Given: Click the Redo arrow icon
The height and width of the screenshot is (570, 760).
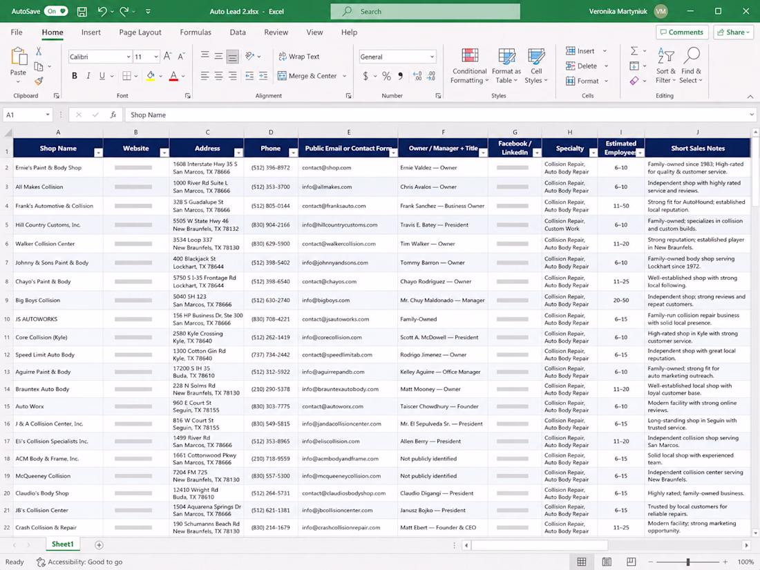Looking at the screenshot, I should (124, 11).
